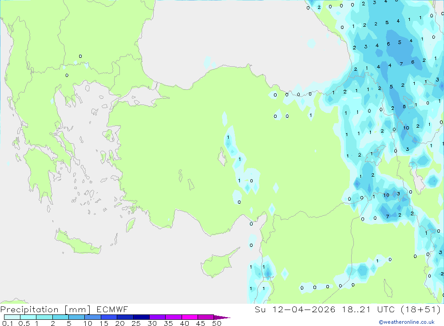Click the 45–50 mm legend swatch

coord(206,317)
